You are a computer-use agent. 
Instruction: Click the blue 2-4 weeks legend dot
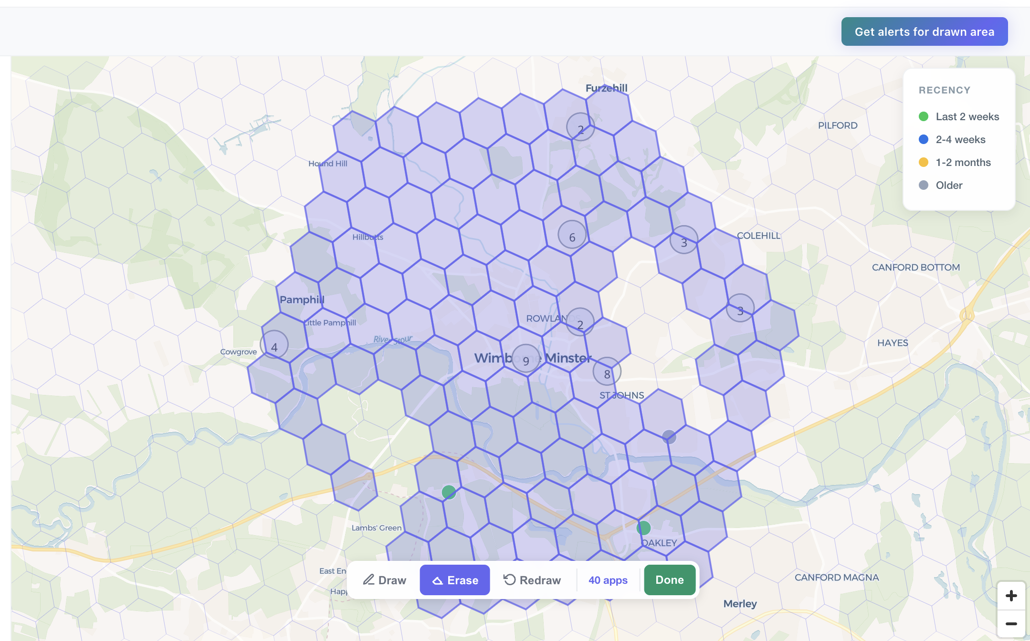point(924,139)
